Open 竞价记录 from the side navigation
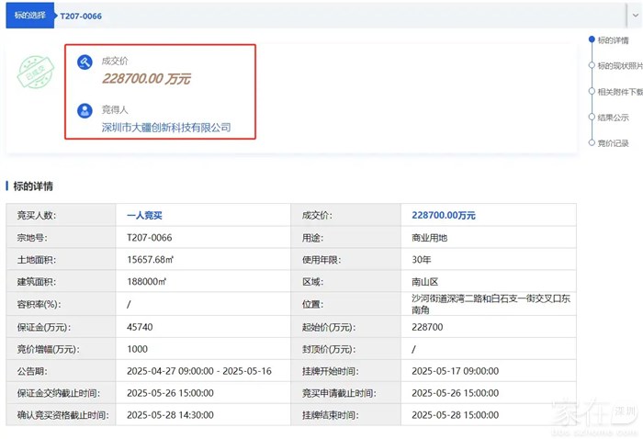The height and width of the screenshot is (439, 643). tap(613, 143)
